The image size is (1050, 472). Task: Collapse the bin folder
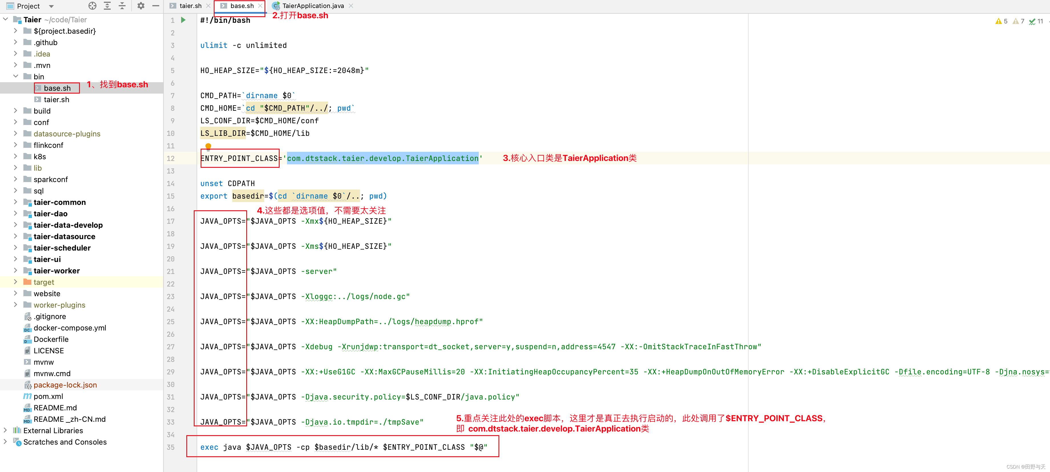click(15, 76)
